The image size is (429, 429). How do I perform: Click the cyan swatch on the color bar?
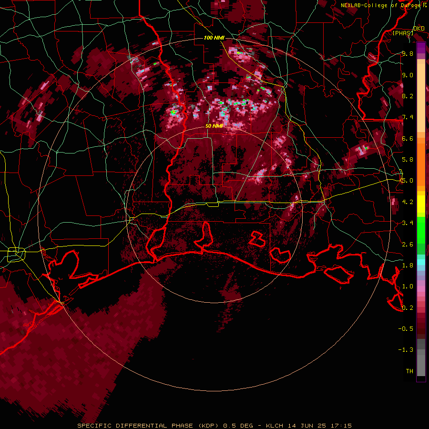(421, 262)
